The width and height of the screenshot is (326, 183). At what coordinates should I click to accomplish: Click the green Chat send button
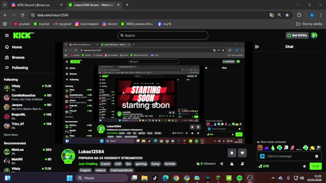tap(316, 166)
